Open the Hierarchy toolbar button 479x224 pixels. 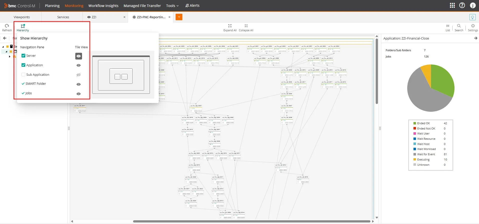23,27
